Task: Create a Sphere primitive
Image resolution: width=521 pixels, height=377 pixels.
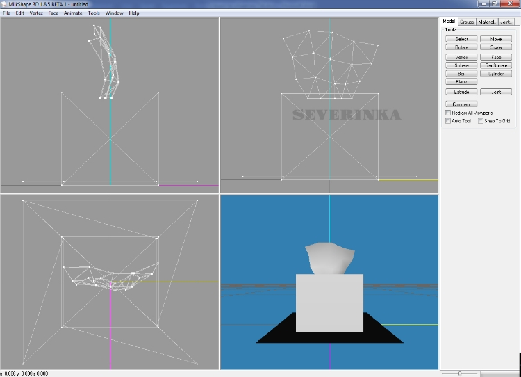Action: pyautogui.click(x=461, y=65)
